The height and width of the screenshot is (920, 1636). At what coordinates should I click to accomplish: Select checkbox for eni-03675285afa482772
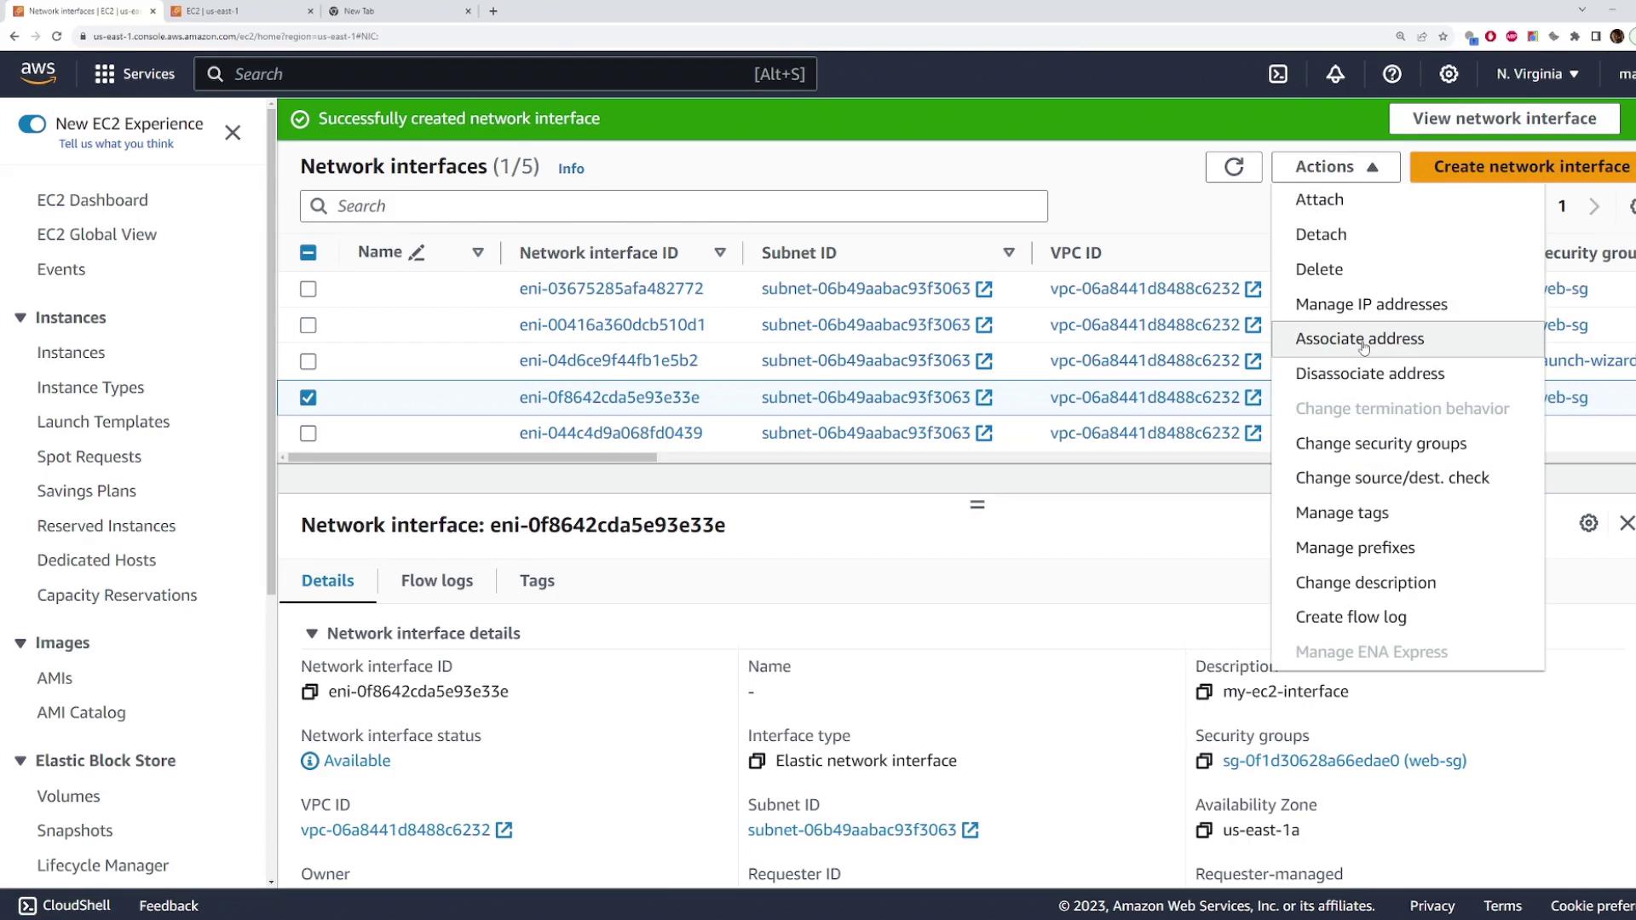(308, 290)
